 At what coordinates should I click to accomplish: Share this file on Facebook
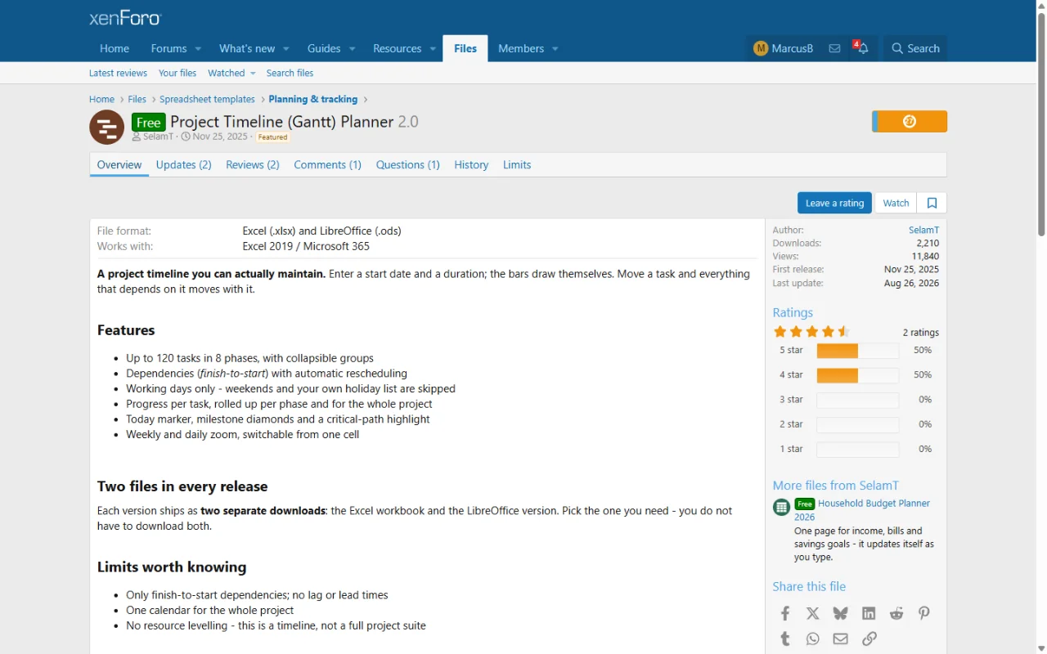tap(784, 613)
